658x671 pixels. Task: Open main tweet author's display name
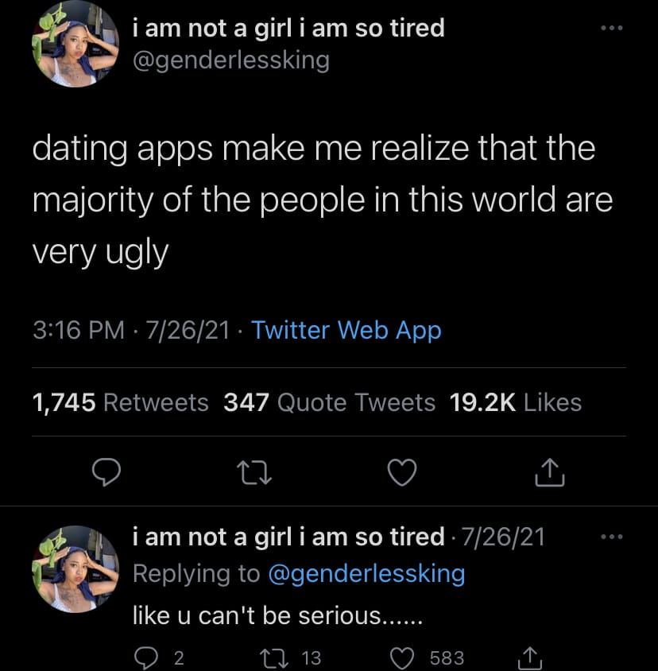[x=288, y=29]
